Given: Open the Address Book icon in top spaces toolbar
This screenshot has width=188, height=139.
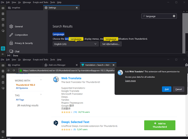Looking at the screenshot, I should click(3, 14).
